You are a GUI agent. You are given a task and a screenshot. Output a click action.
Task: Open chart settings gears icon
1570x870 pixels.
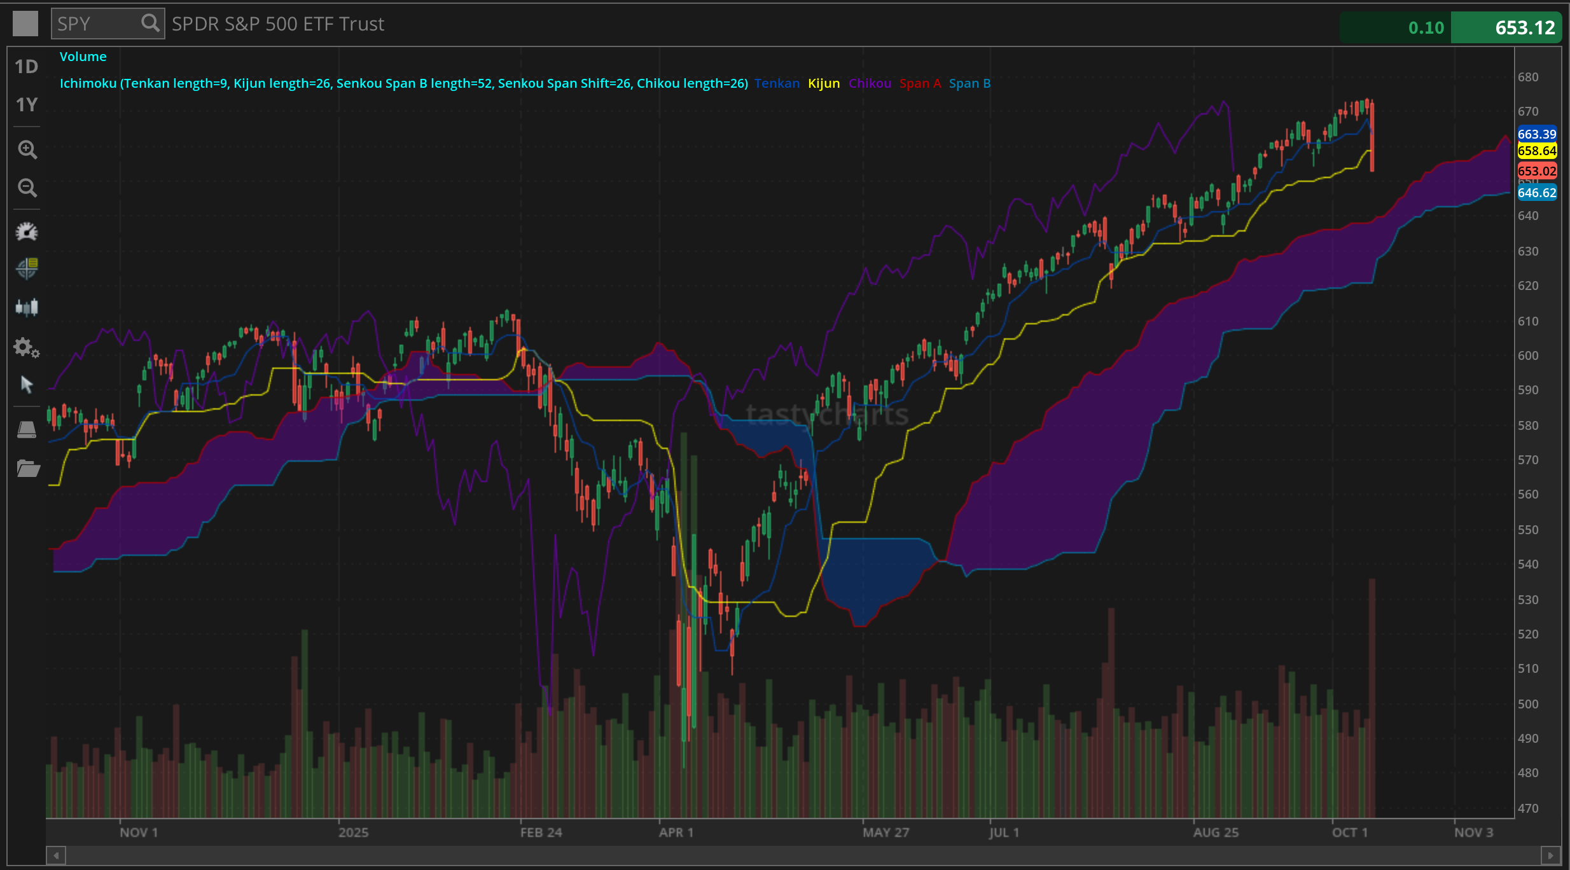pos(27,347)
